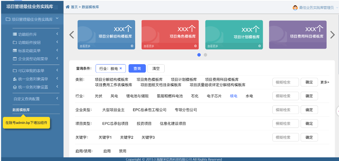Screen dimensions: 339x161
Task: Click the hamburger menu icon in sidebar header
Action: point(57,7)
